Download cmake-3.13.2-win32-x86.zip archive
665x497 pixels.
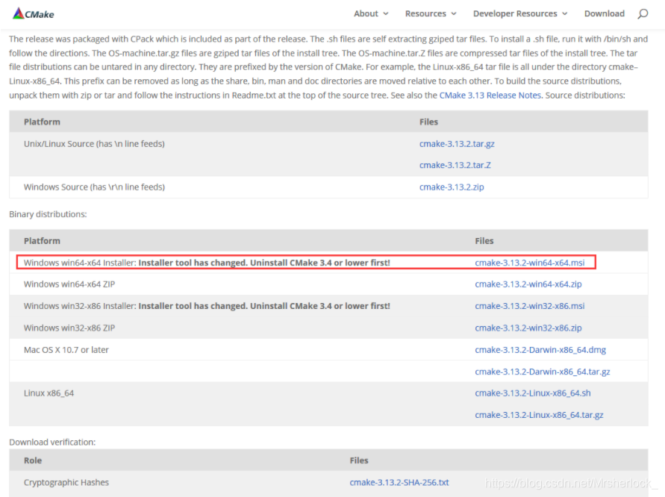[x=528, y=328]
